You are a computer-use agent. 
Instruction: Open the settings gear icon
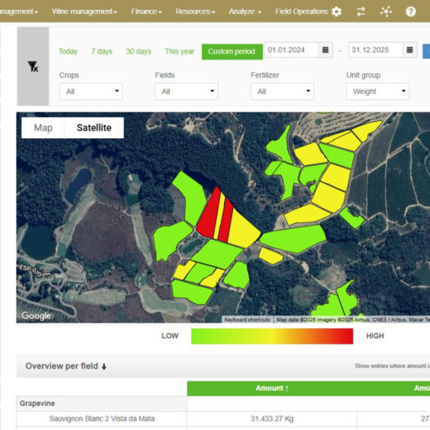pos(336,11)
